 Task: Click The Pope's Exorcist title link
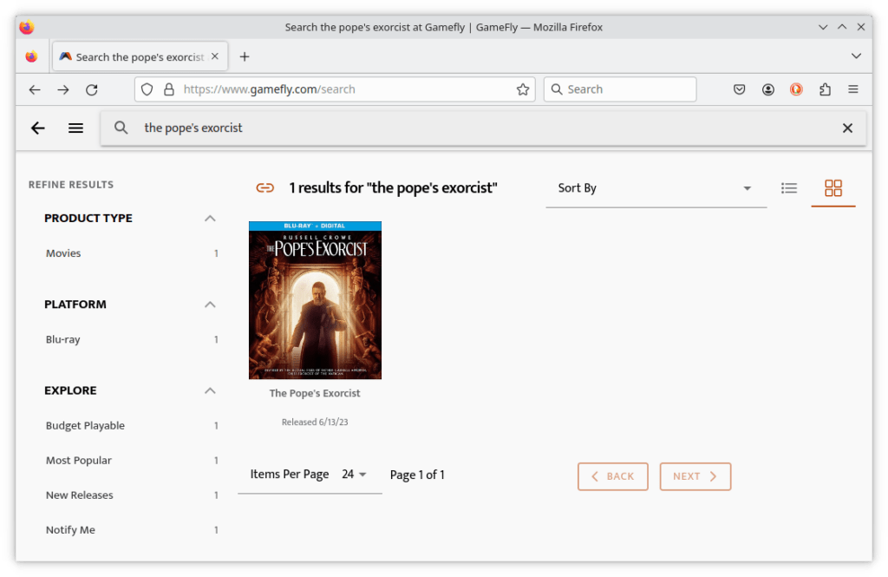coord(315,393)
